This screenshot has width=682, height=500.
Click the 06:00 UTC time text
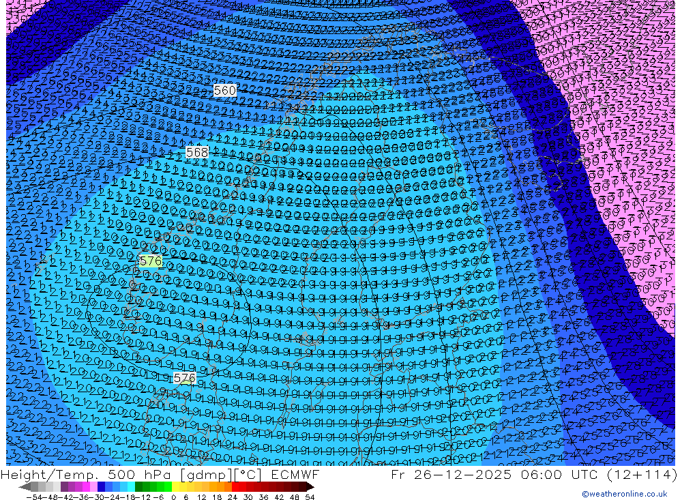(x=559, y=474)
